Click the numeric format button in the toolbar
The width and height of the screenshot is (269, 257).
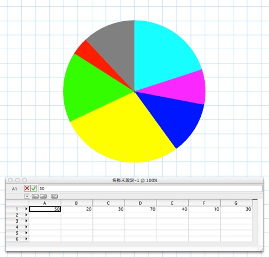[54, 196]
